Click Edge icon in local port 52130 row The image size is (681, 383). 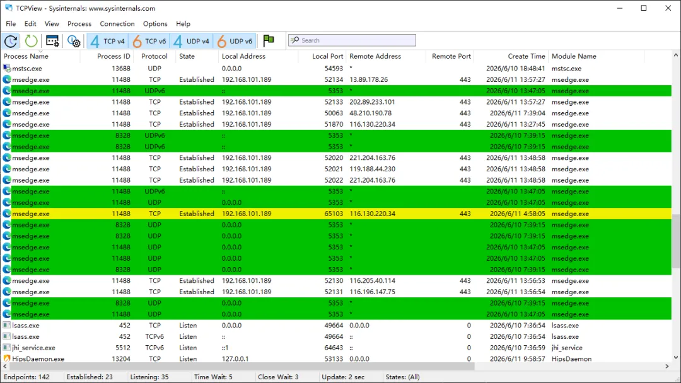7,280
